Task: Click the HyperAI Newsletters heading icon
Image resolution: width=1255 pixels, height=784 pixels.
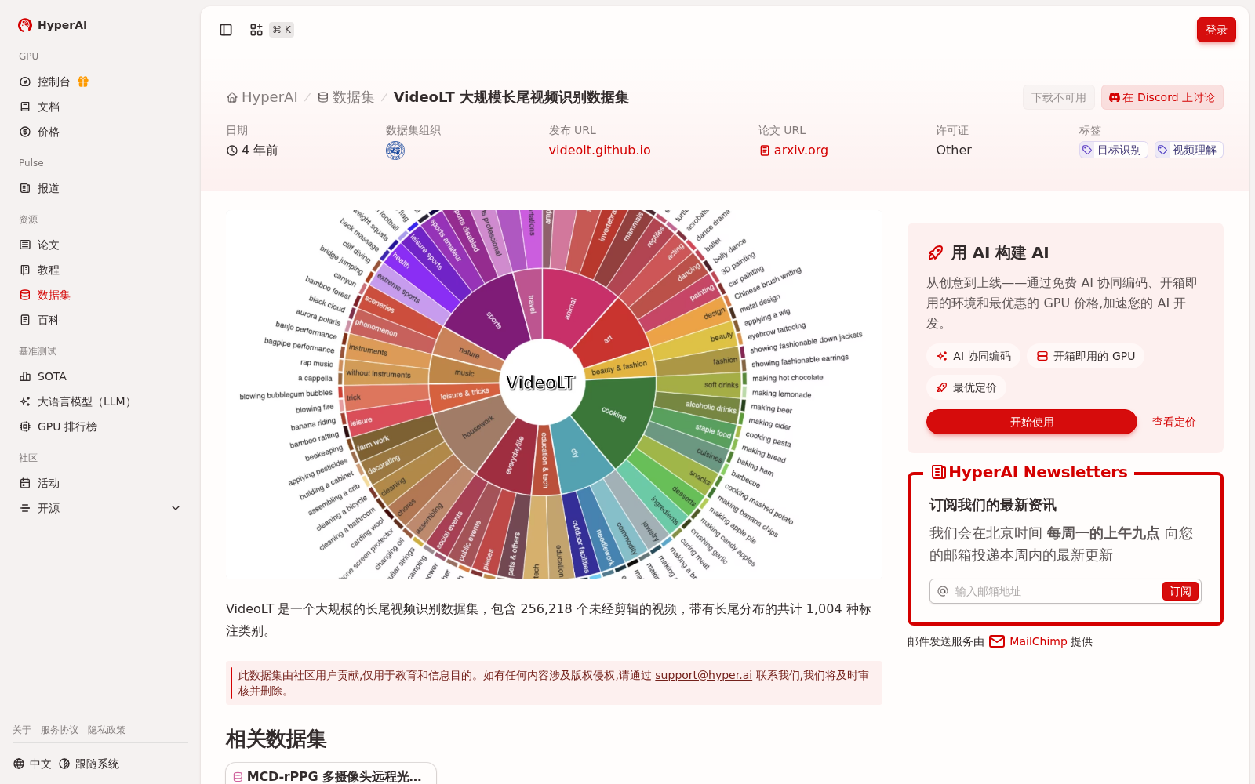Action: (938, 472)
